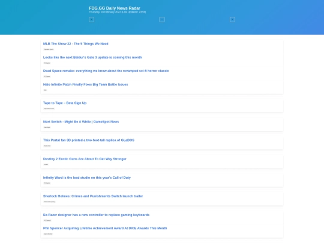This screenshot has height=243, width=324.
Task: Click source tag under MLB The Show headline
Action: [49, 49]
